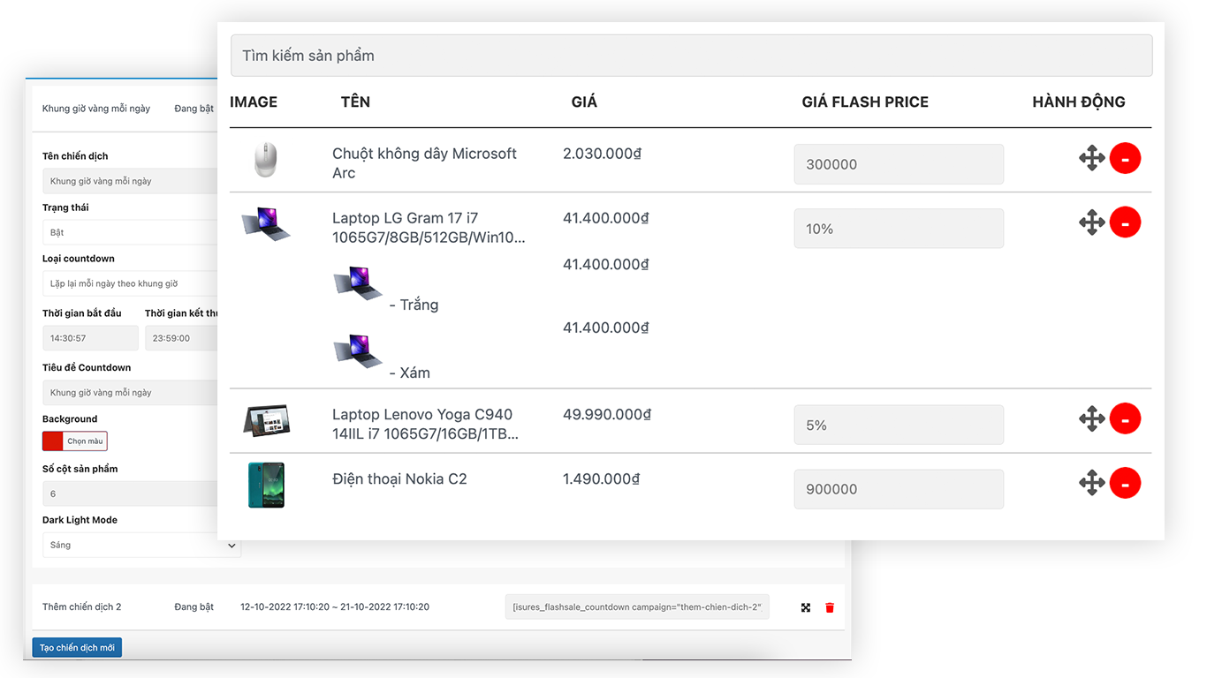Open the Dark Light Mode dropdown
Image resolution: width=1207 pixels, height=678 pixels.
141,545
